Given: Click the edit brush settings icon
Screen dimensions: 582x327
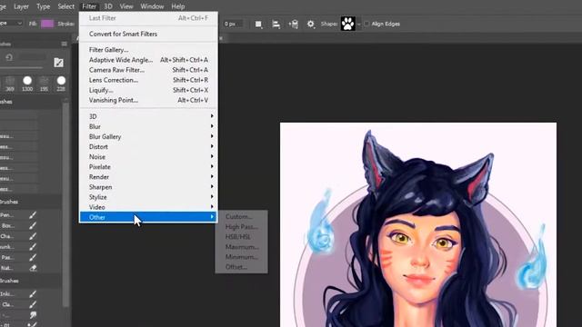Looking at the screenshot, I should (58, 63).
